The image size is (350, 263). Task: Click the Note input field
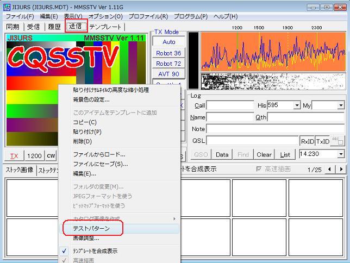[276, 129]
